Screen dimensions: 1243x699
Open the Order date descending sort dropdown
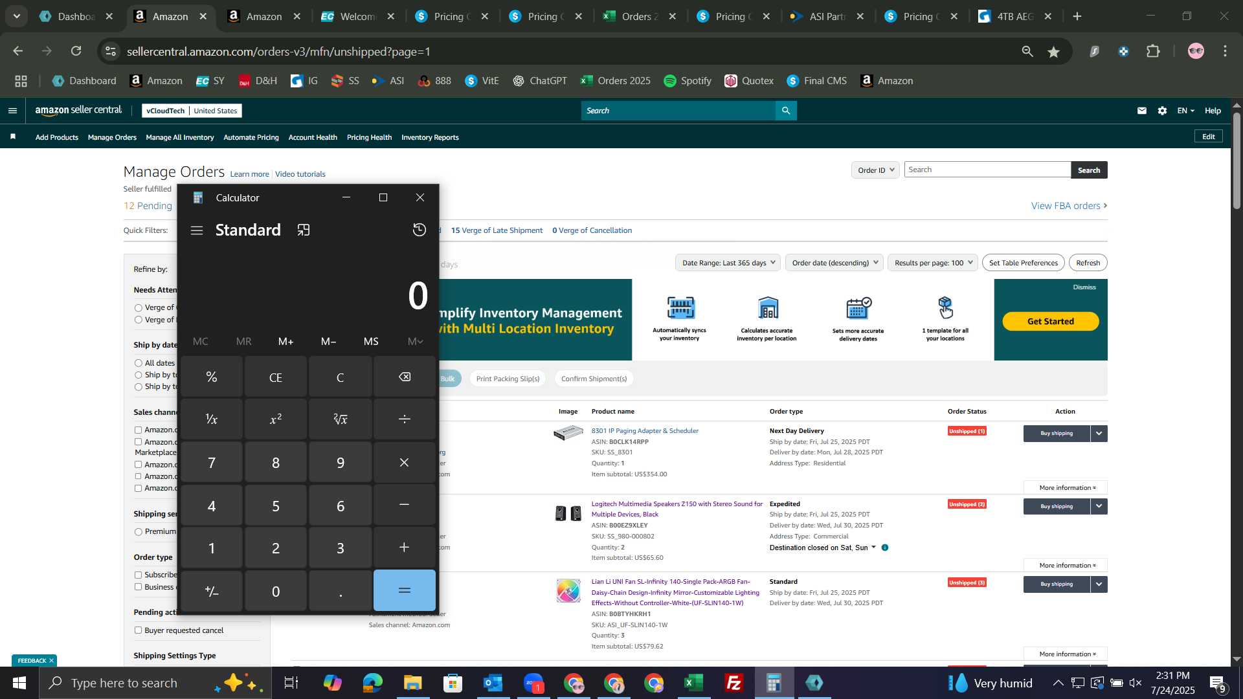pos(834,263)
